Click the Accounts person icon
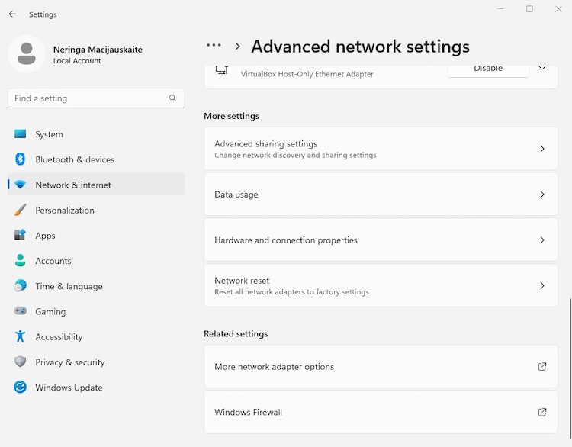 tap(20, 261)
